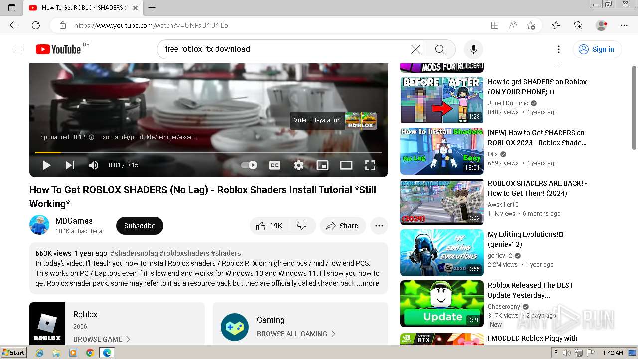Open 'I MODDED Roblox Piggy with' video

pyautogui.click(x=532, y=338)
